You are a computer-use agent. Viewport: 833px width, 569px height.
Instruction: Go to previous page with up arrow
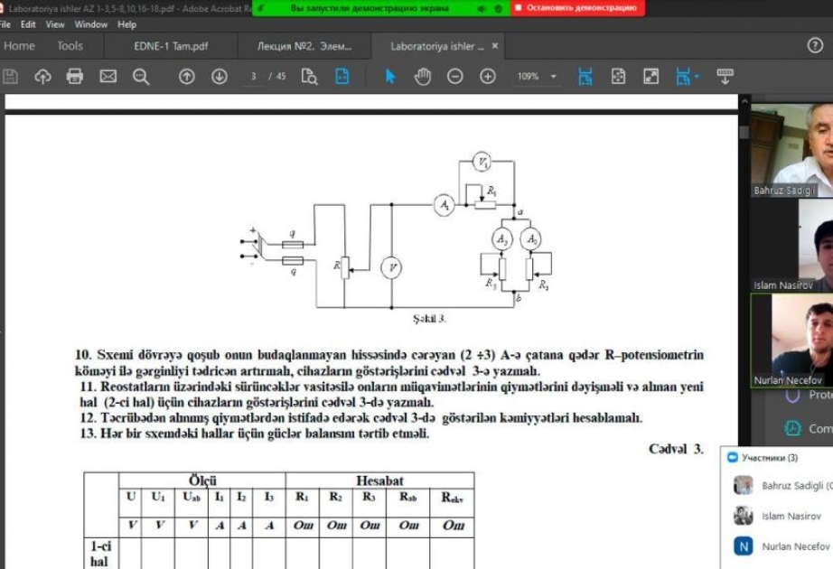(x=186, y=77)
